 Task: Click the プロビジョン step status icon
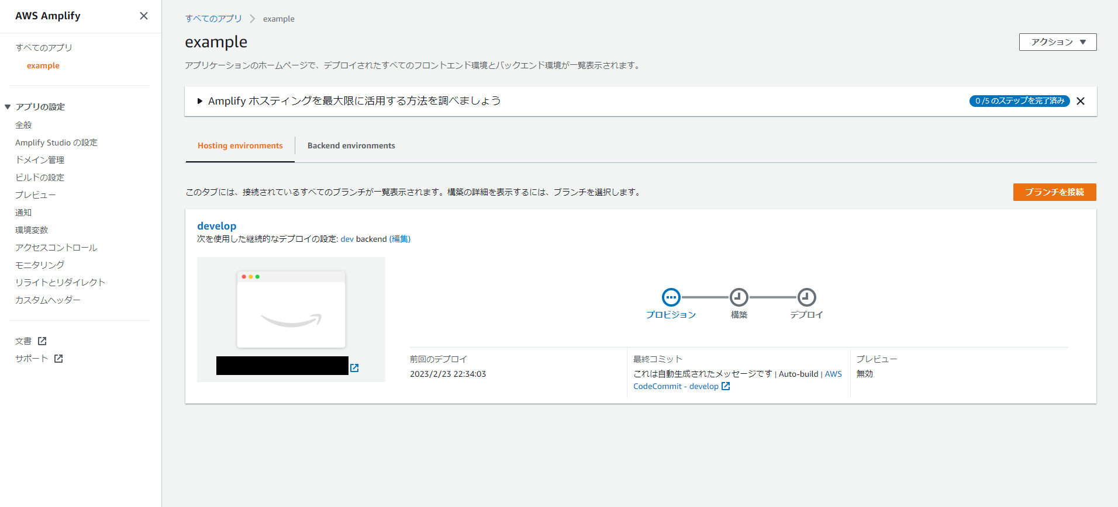pos(671,297)
